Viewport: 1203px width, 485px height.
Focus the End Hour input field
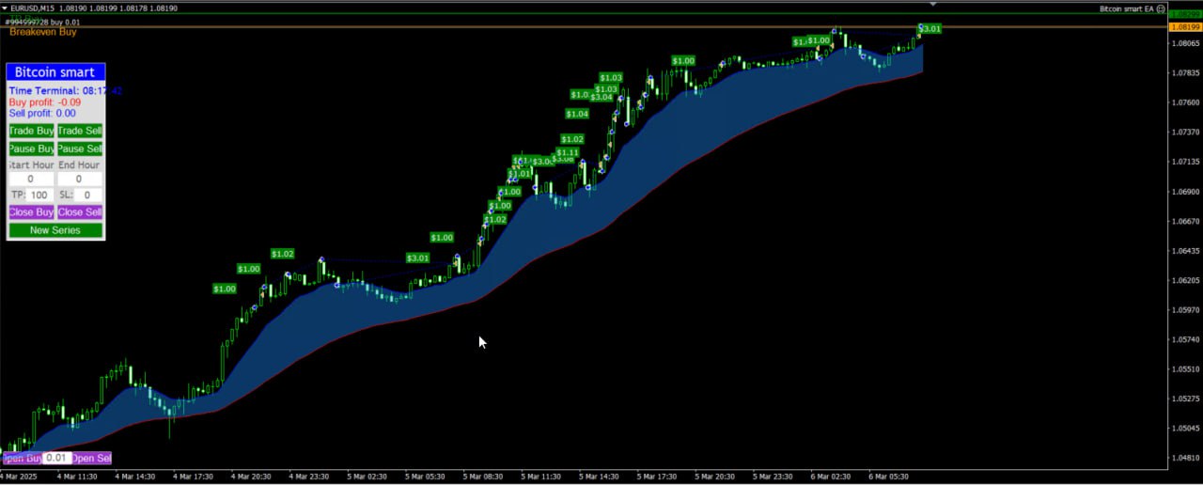(x=80, y=179)
